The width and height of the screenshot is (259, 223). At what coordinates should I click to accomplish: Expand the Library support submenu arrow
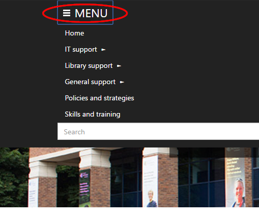[119, 66]
